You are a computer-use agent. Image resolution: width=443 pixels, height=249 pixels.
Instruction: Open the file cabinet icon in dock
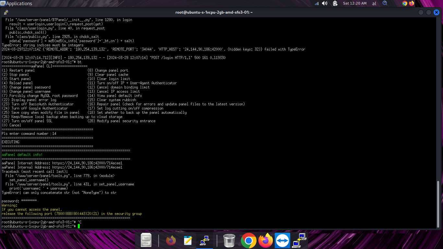point(146,241)
